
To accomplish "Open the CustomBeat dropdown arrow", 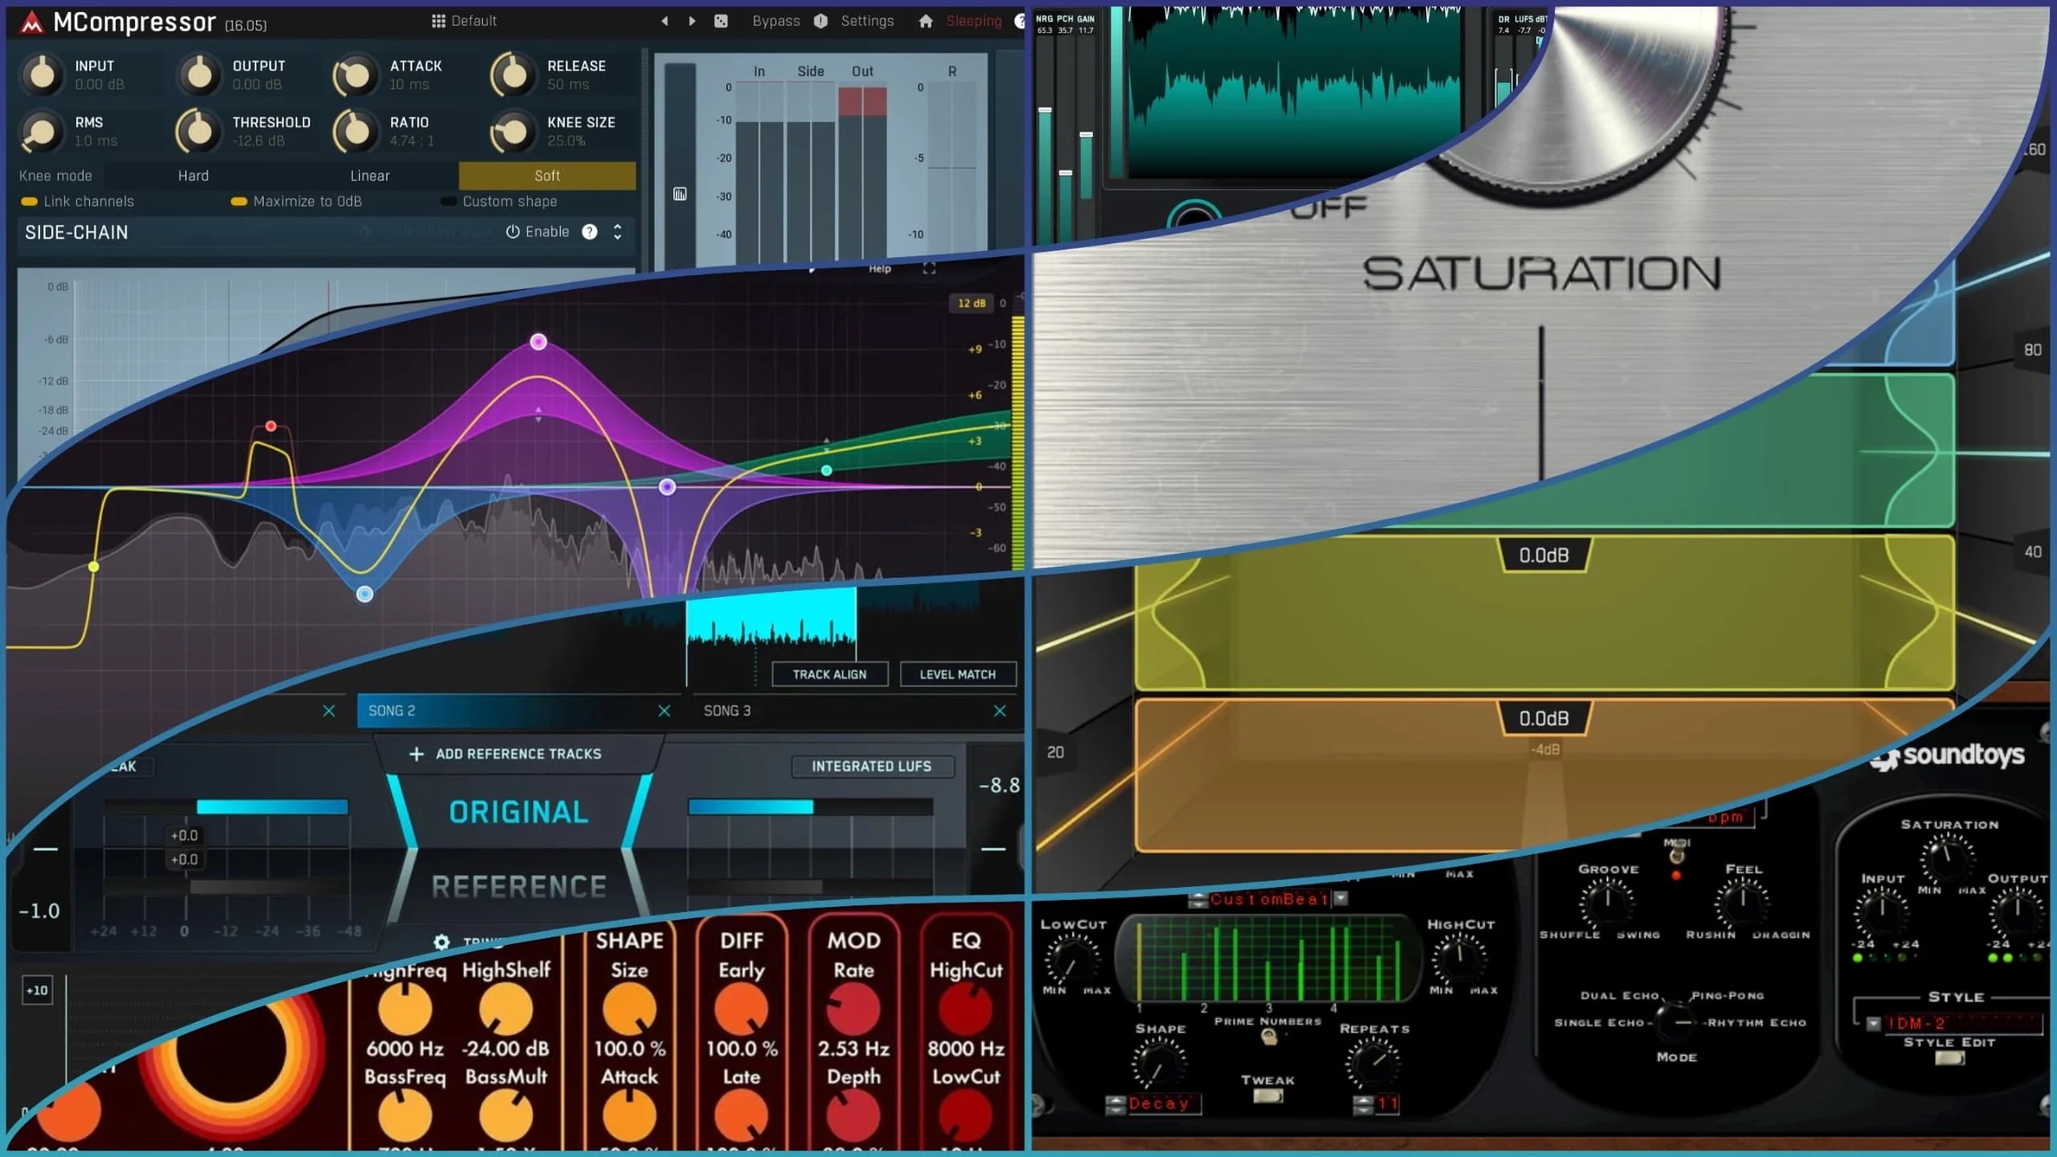I will [1340, 898].
